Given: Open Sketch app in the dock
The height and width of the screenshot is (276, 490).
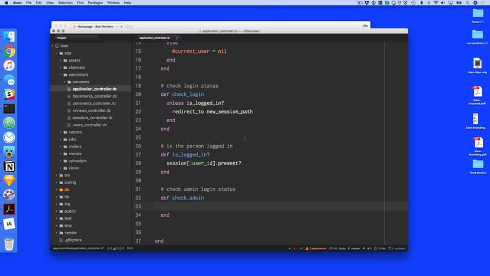Looking at the screenshot, I should (x=9, y=181).
